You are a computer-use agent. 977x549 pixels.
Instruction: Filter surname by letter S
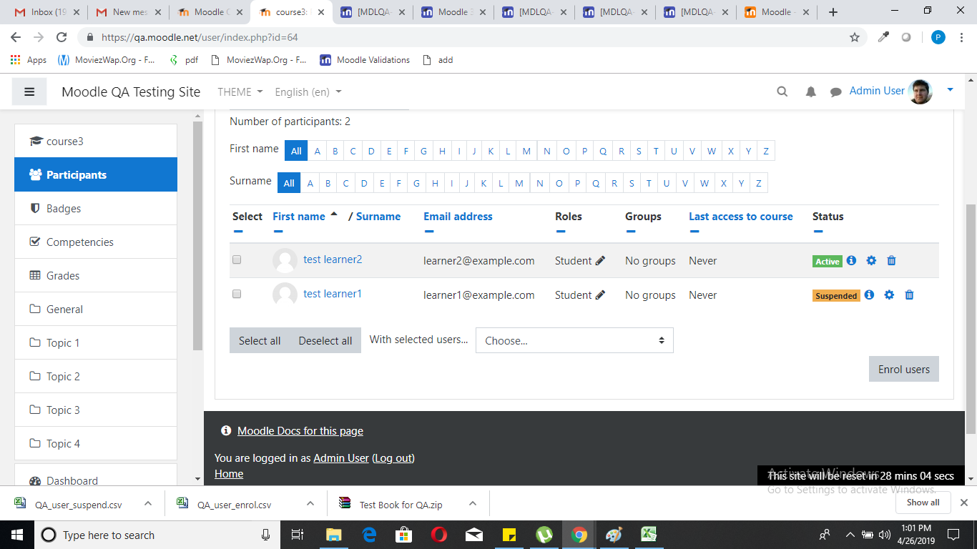[x=632, y=183]
